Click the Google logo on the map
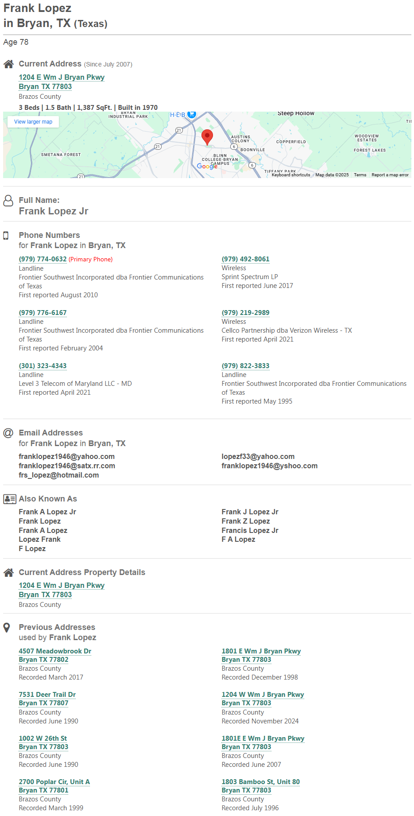414x816 pixels. point(207,166)
